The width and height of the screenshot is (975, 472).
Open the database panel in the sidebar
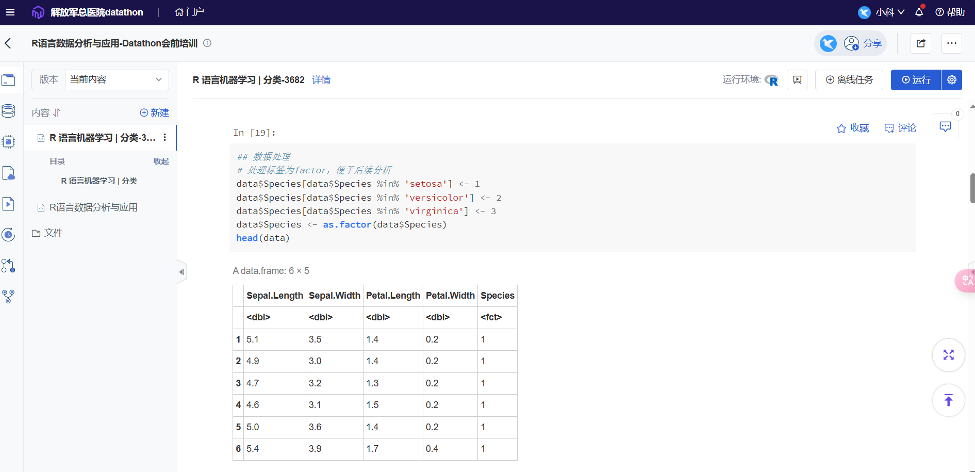9,110
